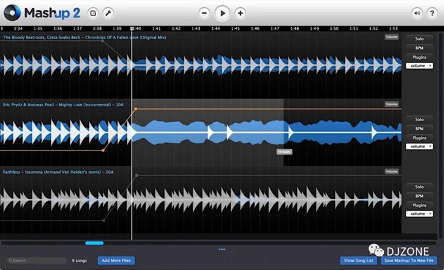Select the lower gray volume point on the Insomnia track
Screen dimensions: 444x270
[x=104, y=220]
